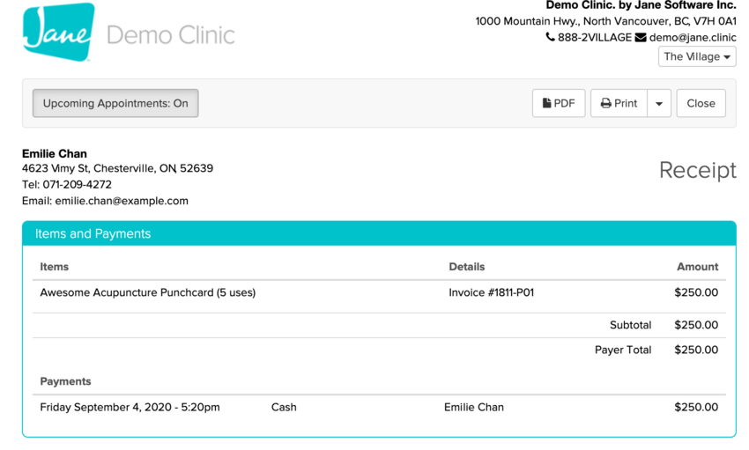Close the receipt view

(x=701, y=103)
